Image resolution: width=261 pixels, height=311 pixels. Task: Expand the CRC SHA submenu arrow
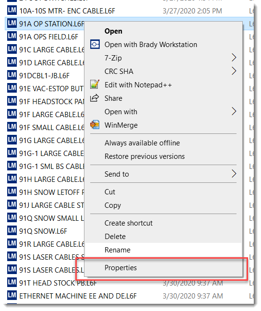[x=234, y=71]
